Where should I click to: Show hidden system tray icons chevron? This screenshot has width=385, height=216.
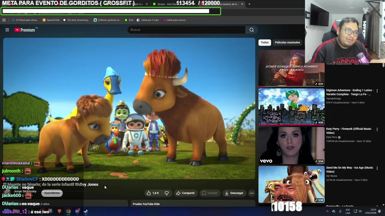[327, 211]
